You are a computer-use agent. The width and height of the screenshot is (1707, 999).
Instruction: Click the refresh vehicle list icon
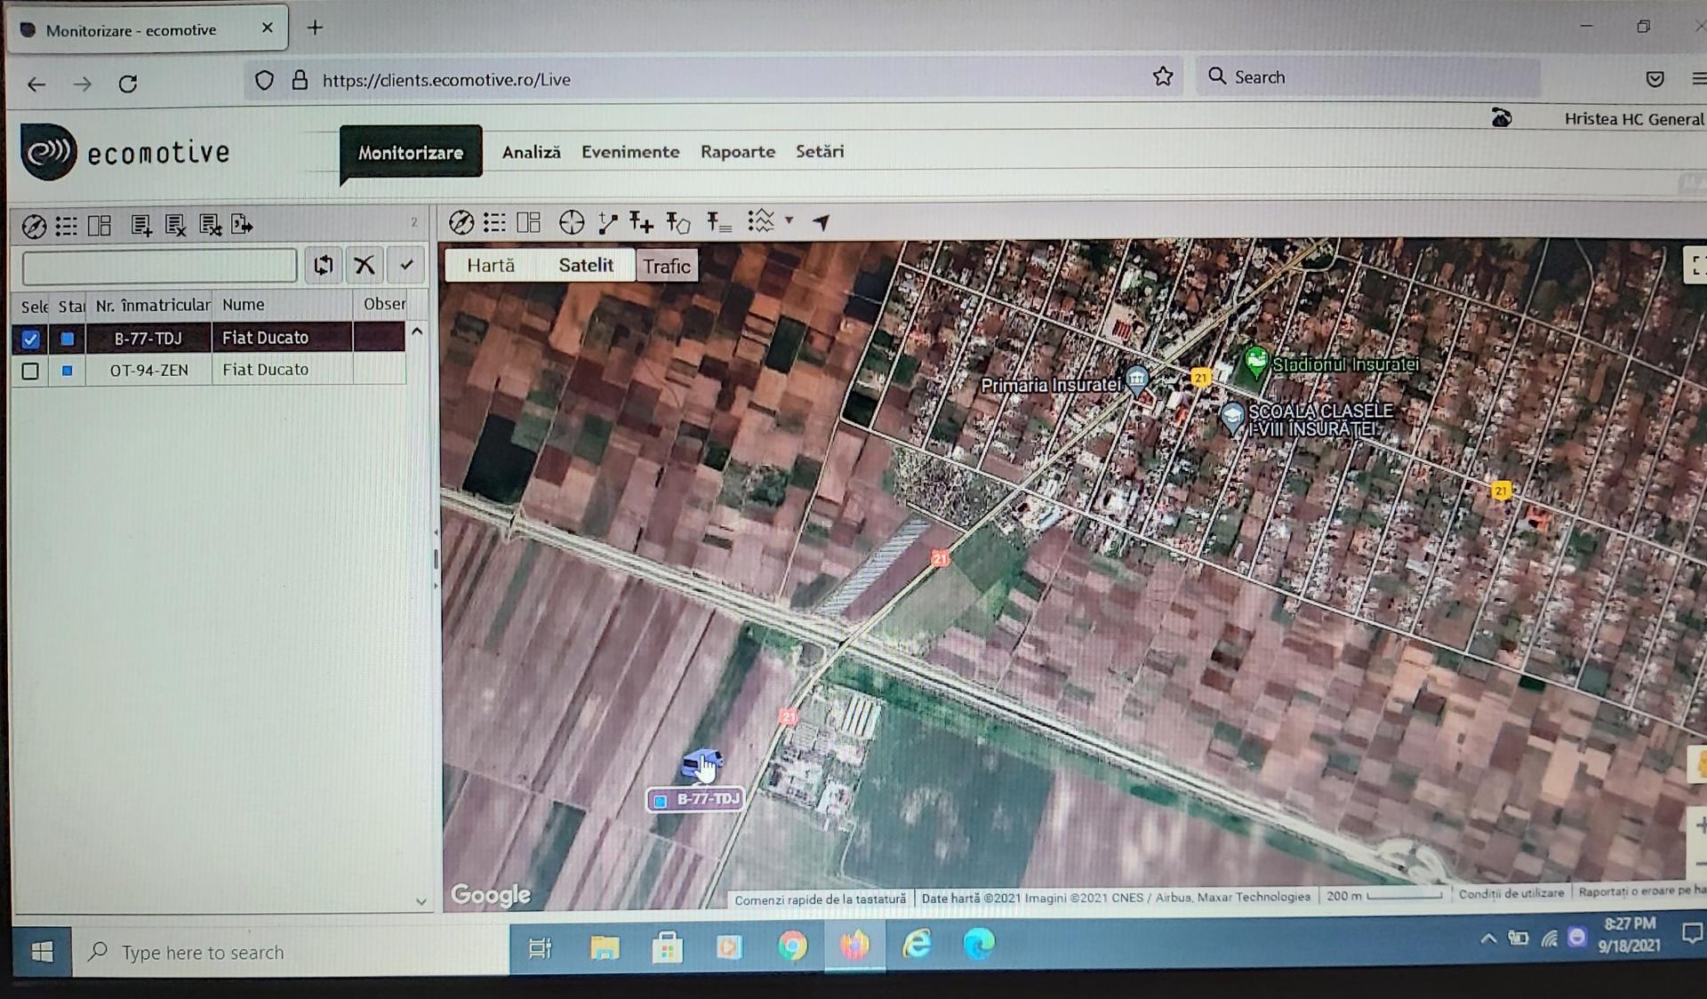[x=324, y=265]
